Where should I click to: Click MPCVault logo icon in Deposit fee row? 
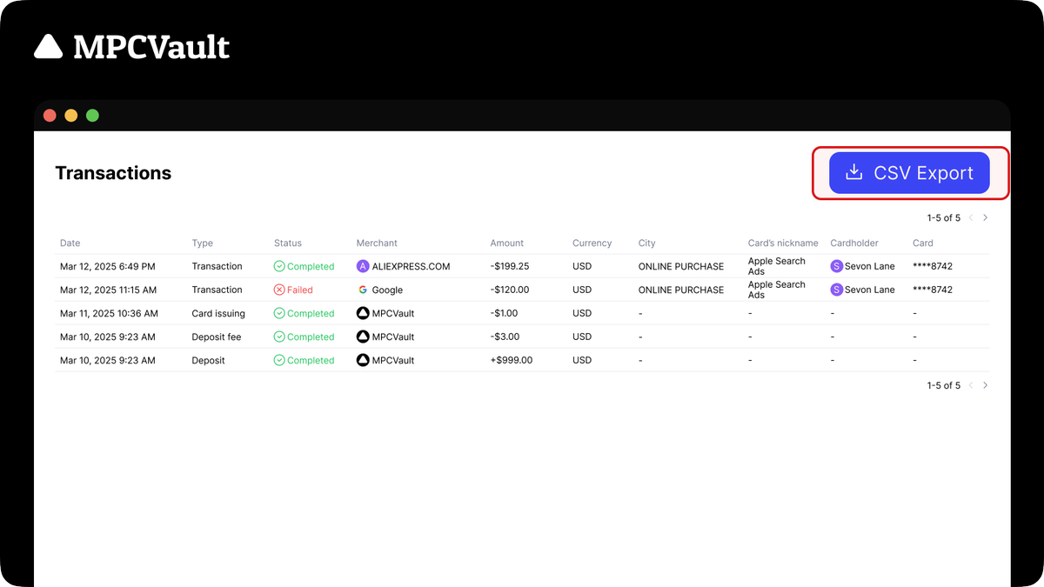click(363, 337)
